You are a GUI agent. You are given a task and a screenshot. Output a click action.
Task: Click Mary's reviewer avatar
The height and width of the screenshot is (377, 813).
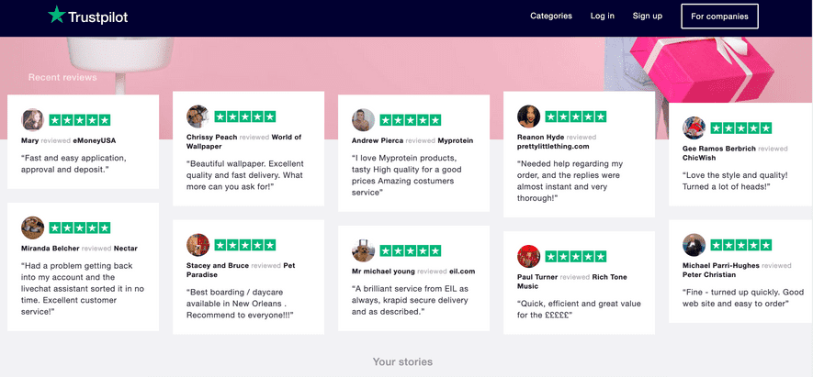33,120
